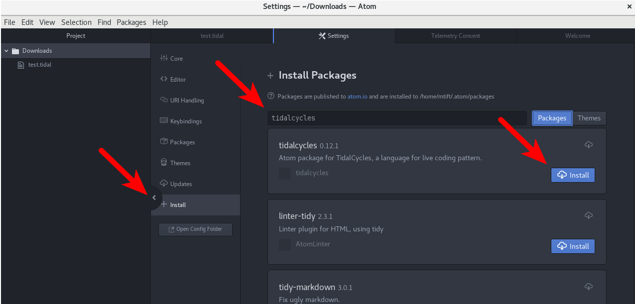Open the Find menu
The width and height of the screenshot is (635, 304).
(x=105, y=22)
